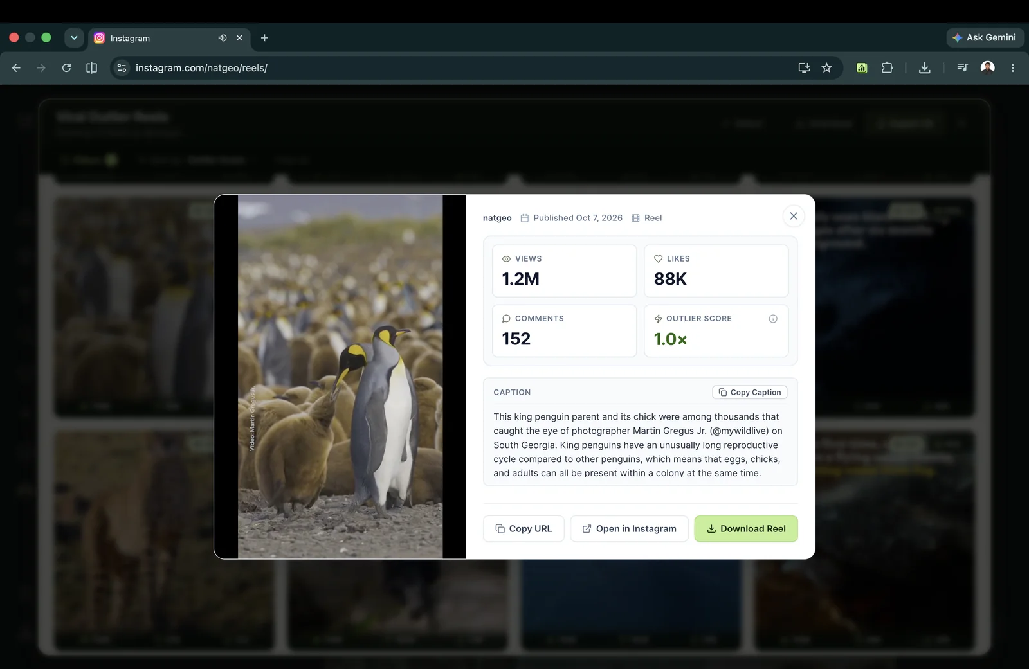Screen dimensions: 1029x669
Task: Click the Outlier Score info icon
Action: (773, 319)
